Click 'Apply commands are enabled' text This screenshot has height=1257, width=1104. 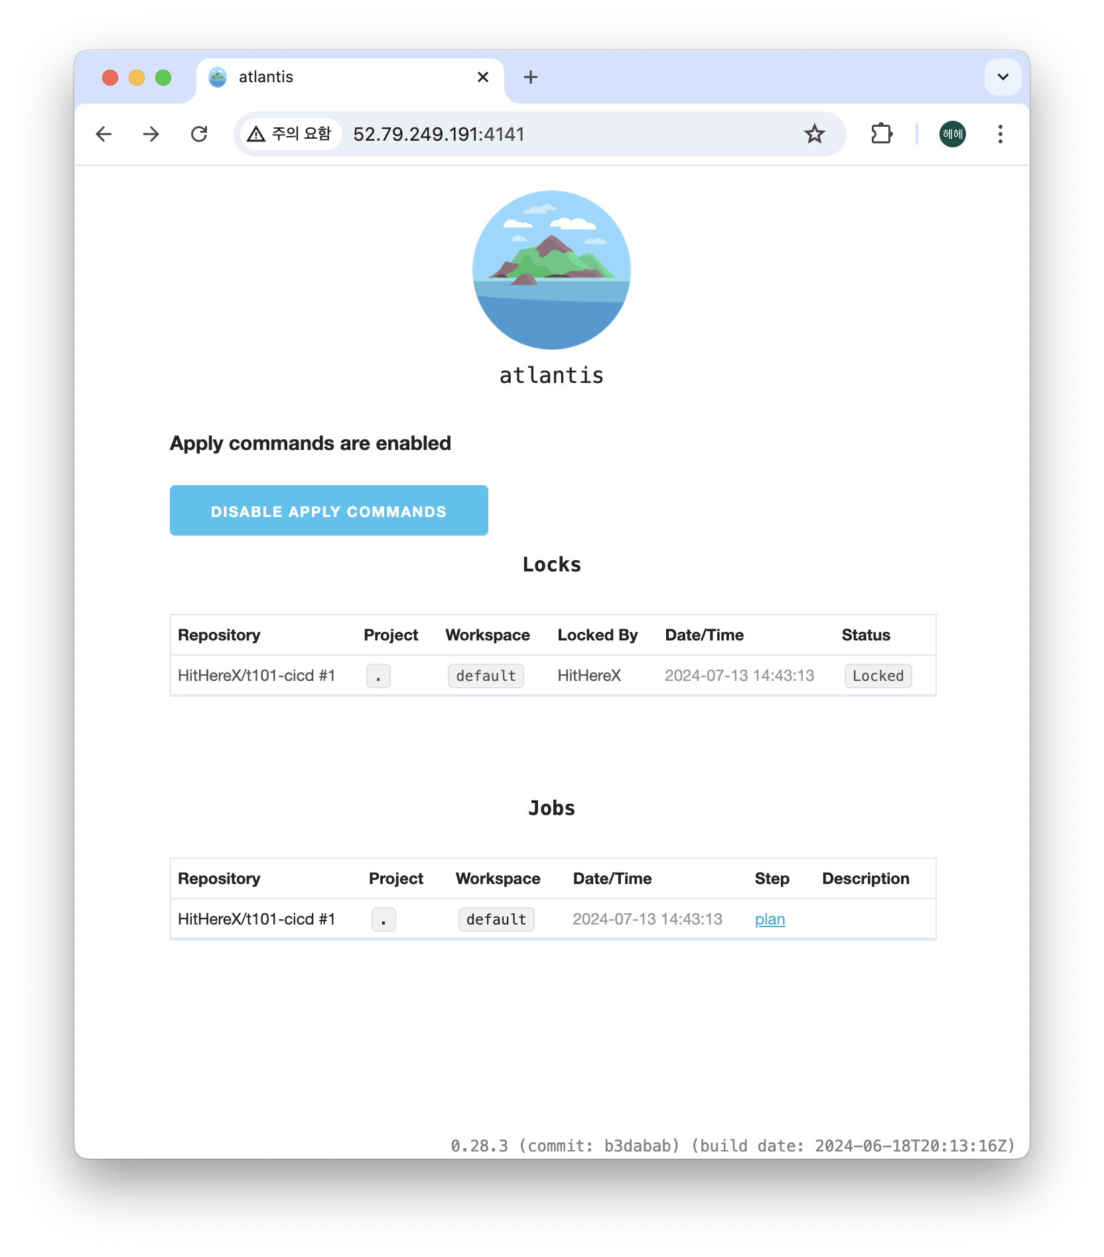point(310,443)
